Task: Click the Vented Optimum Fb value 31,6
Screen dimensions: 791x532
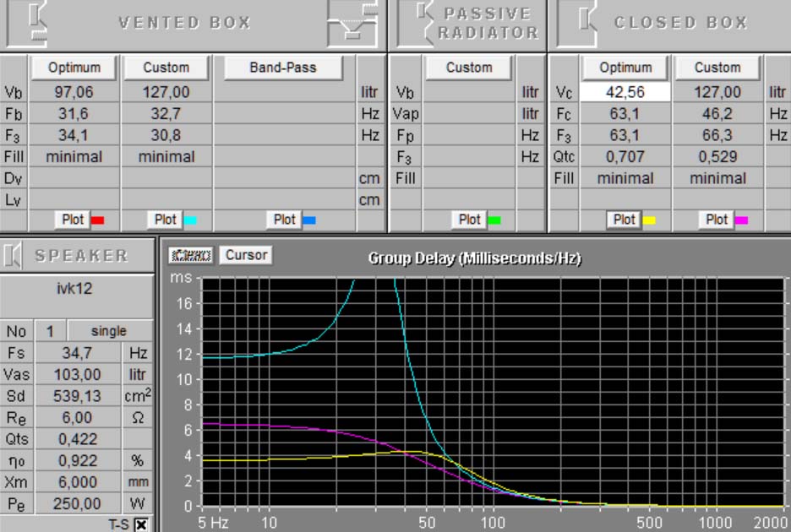Action: 74,114
